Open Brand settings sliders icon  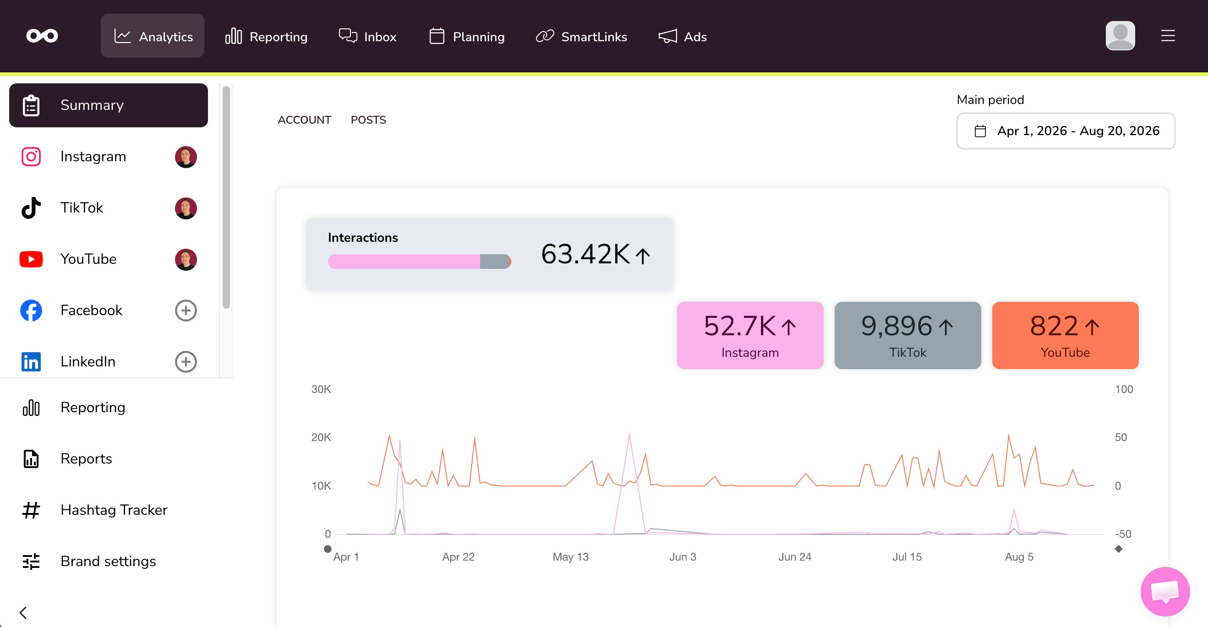[x=31, y=561]
